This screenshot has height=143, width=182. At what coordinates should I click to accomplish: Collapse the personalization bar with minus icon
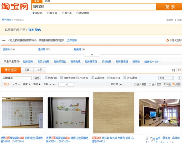point(4,40)
